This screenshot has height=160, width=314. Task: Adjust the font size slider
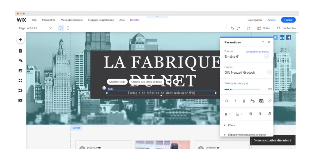(231, 89)
